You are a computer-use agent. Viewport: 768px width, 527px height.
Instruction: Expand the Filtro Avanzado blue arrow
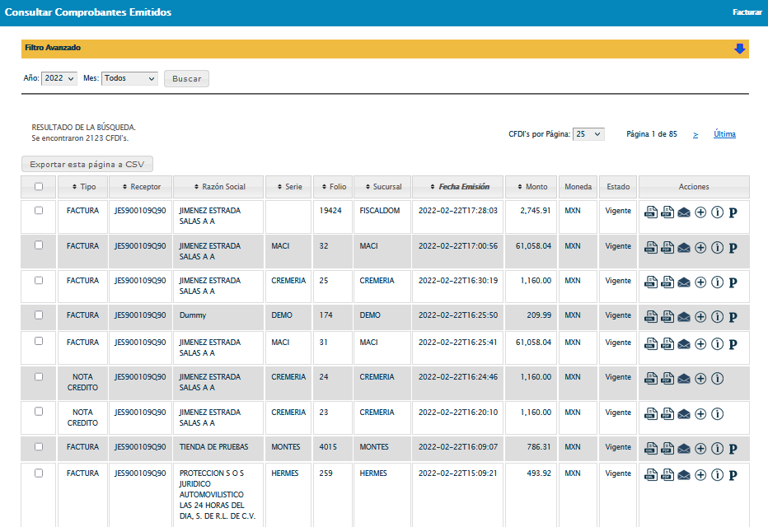click(739, 49)
